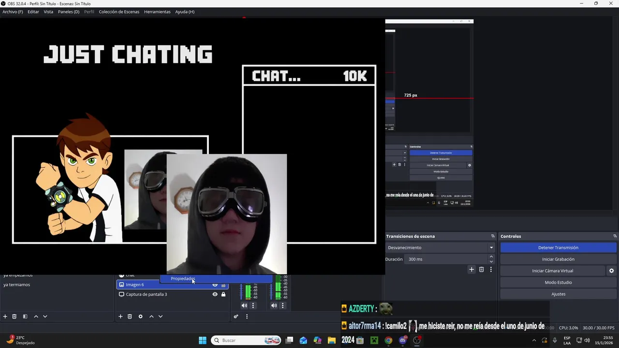Open Windows Start menu
Screen dimensions: 619x348
point(203,340)
